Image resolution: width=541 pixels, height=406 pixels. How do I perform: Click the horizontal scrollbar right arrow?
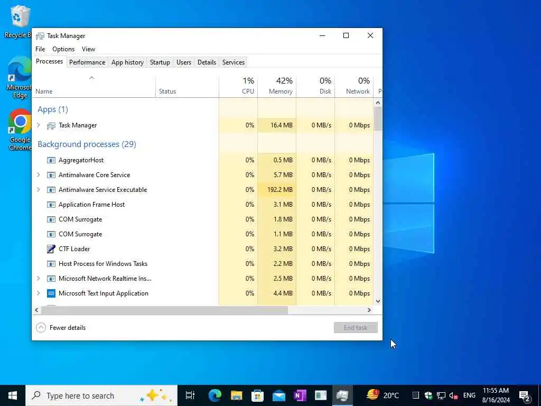369,310
